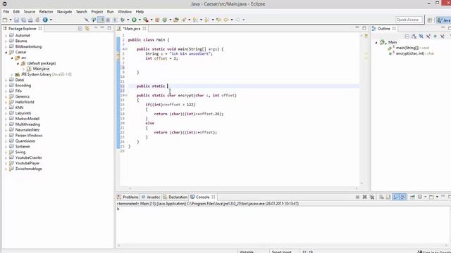The height and width of the screenshot is (253, 451).
Task: Click the editor horizontal scrollbar
Action: [x=243, y=188]
